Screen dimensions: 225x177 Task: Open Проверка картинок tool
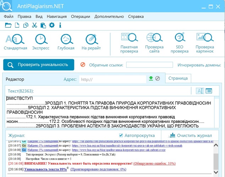tap(205, 43)
